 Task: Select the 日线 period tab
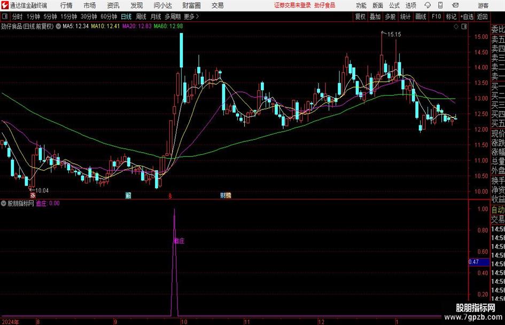coord(126,17)
